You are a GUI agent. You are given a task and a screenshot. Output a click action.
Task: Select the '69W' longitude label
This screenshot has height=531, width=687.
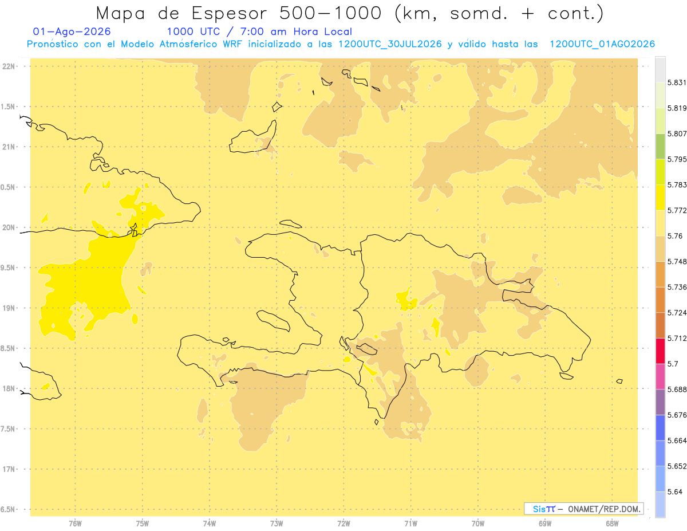(545, 524)
